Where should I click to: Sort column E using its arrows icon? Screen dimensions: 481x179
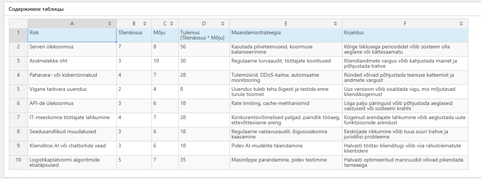point(335,23)
